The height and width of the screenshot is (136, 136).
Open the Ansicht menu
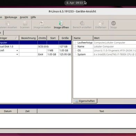[x=24, y=17]
